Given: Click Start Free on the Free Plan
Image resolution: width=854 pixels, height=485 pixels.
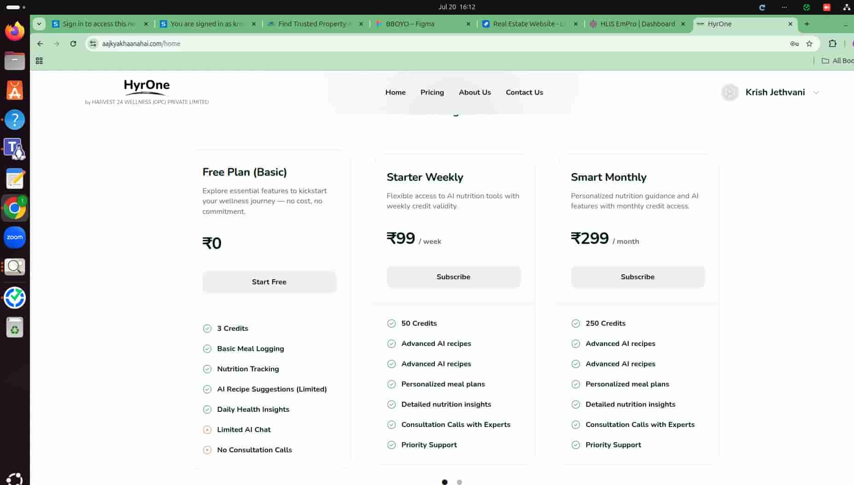Looking at the screenshot, I should tap(269, 282).
